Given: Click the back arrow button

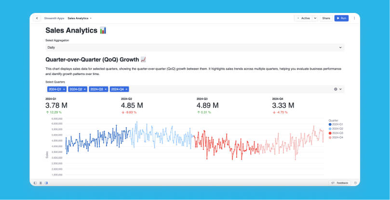Looking at the screenshot, I should point(37,18).
